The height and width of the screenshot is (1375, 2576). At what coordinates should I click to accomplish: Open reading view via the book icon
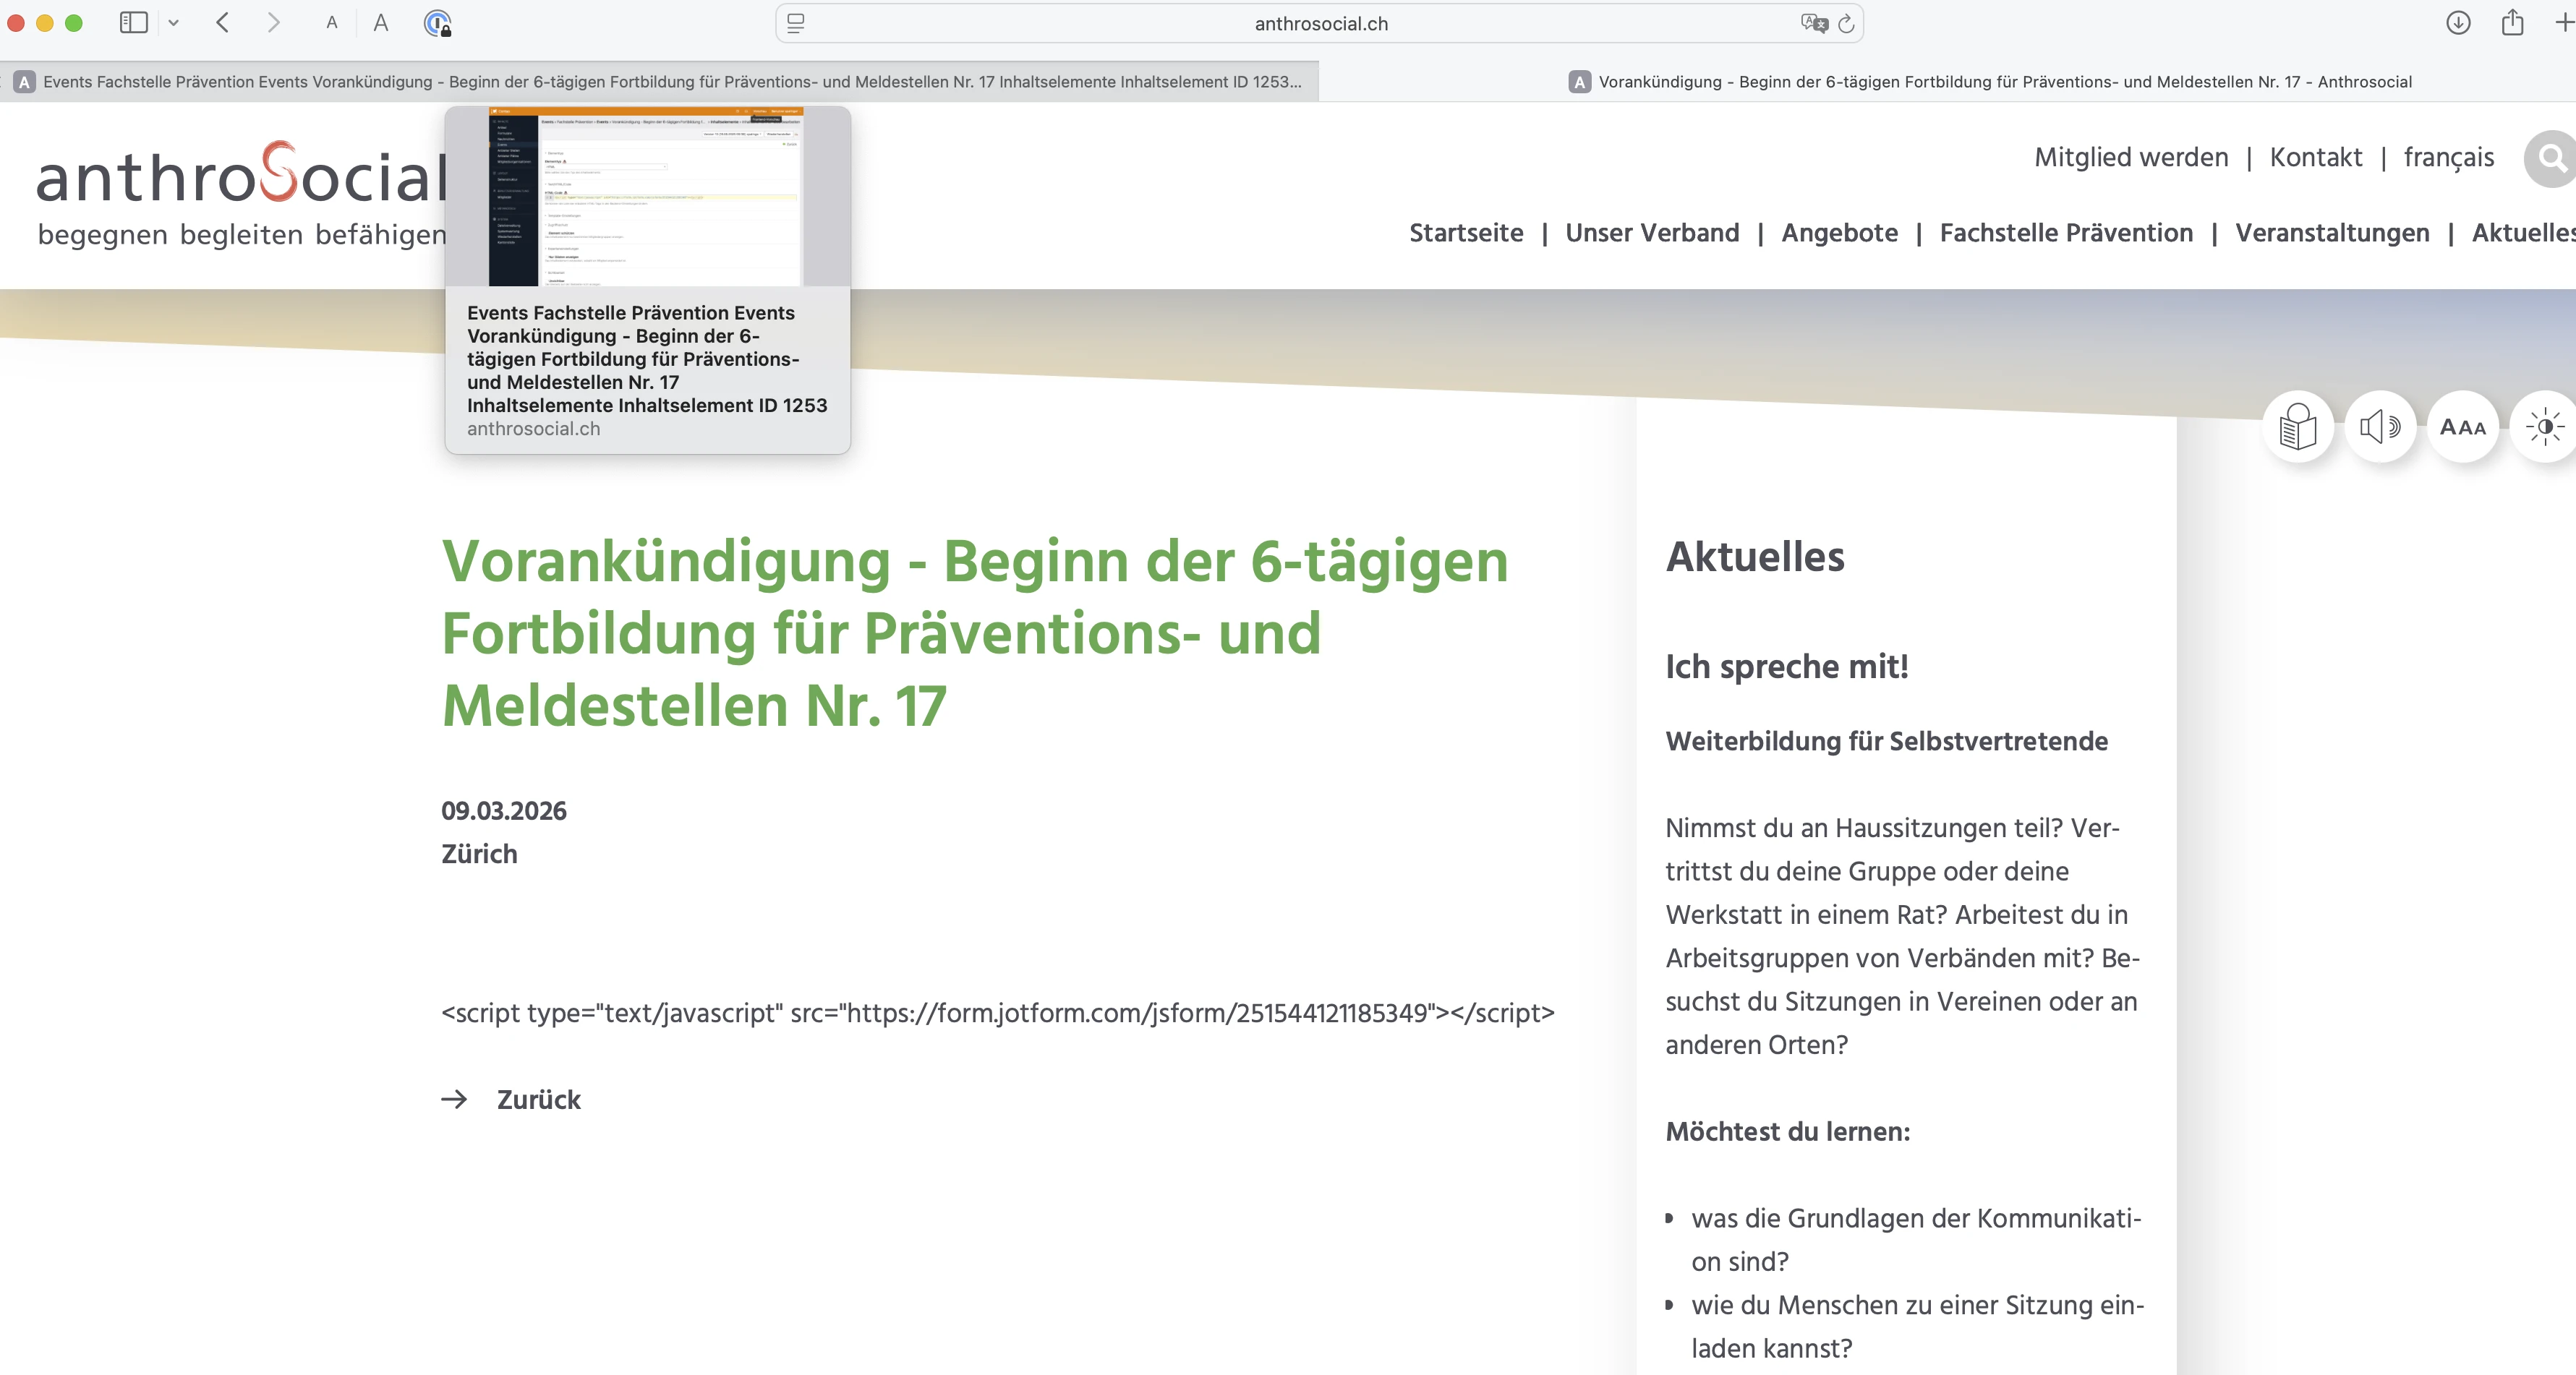2297,427
